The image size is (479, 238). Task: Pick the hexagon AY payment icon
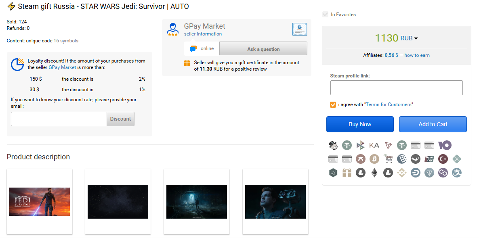pos(333,173)
